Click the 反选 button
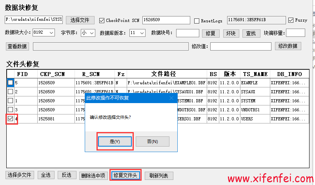The image size is (315, 185). (67, 175)
